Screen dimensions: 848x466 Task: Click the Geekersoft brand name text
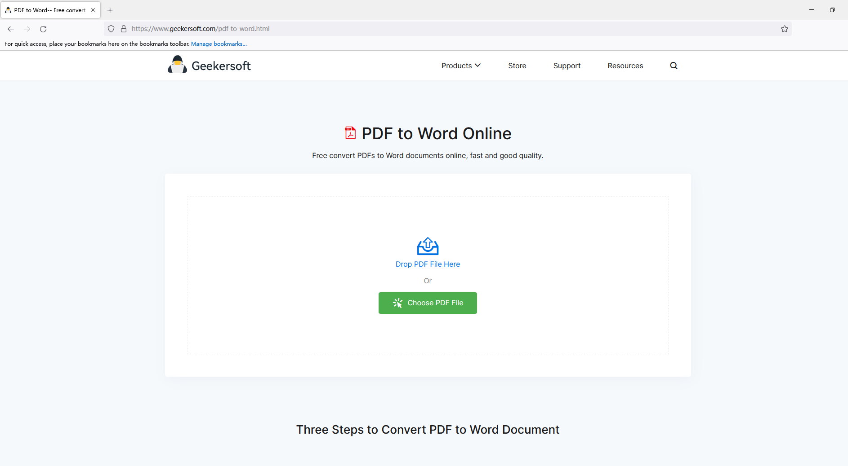click(221, 66)
